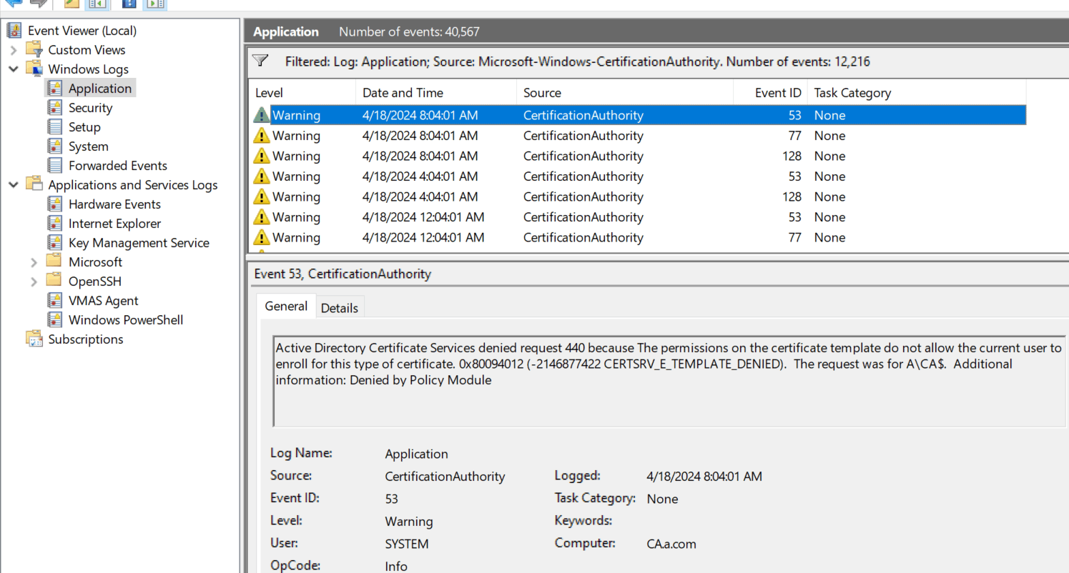Screen dimensions: 1069x573
Task: Click the Microsoft folder label in tree
Action: (95, 261)
